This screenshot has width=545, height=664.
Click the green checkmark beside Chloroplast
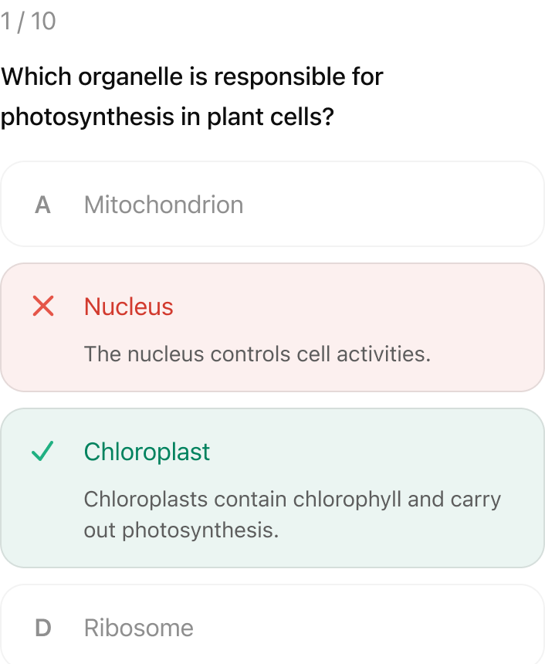coord(44,452)
